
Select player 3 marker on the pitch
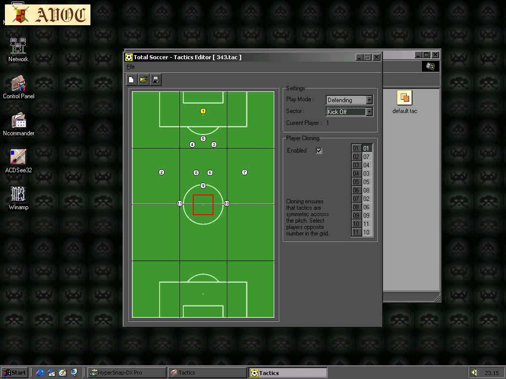coord(213,145)
